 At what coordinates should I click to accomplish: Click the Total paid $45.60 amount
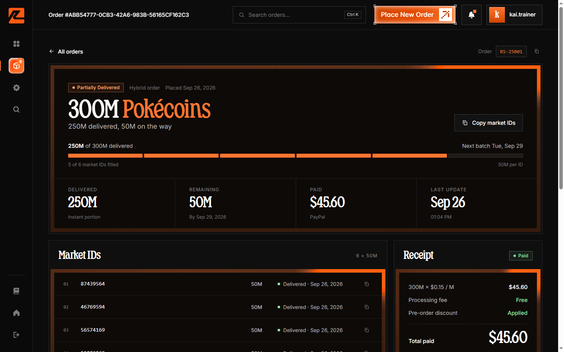point(508,337)
